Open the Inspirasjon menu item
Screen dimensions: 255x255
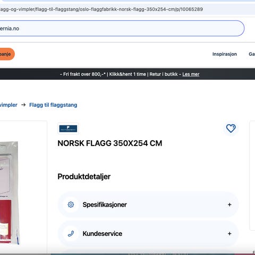pyautogui.click(x=225, y=54)
